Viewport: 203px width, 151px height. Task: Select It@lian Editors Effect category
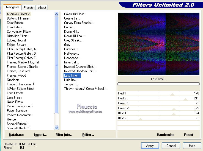point(21,89)
